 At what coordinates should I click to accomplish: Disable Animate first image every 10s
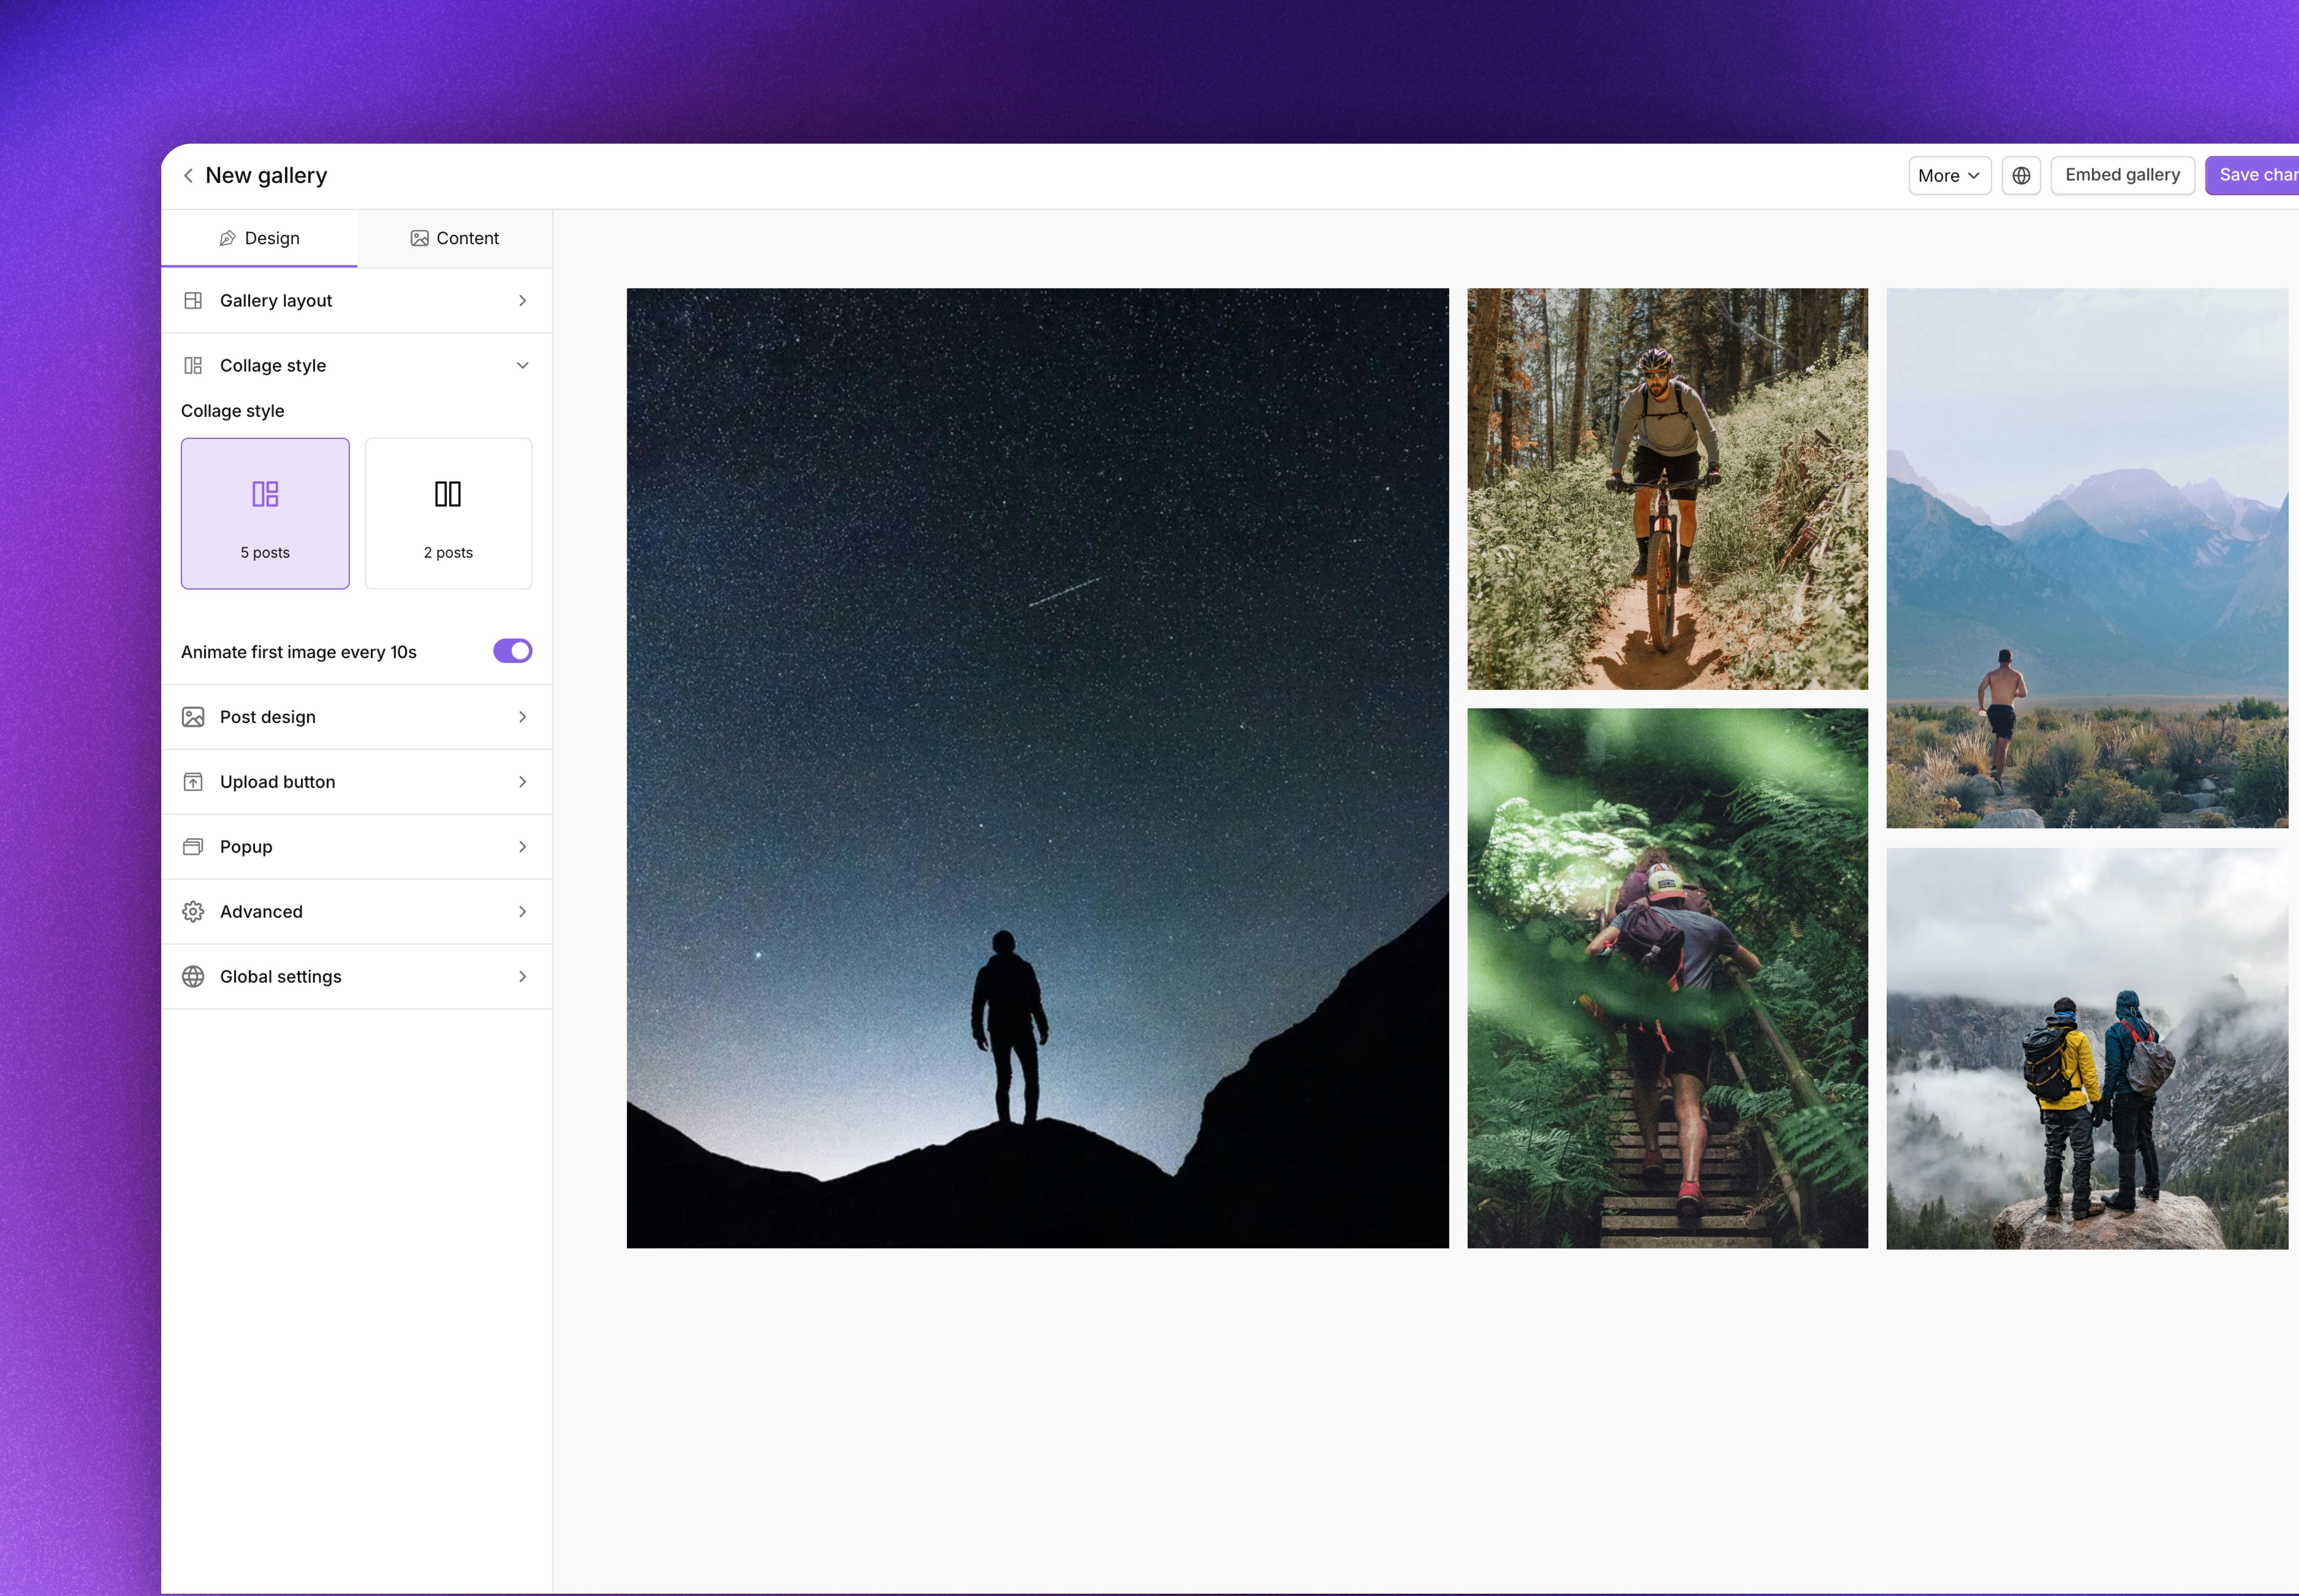point(511,650)
